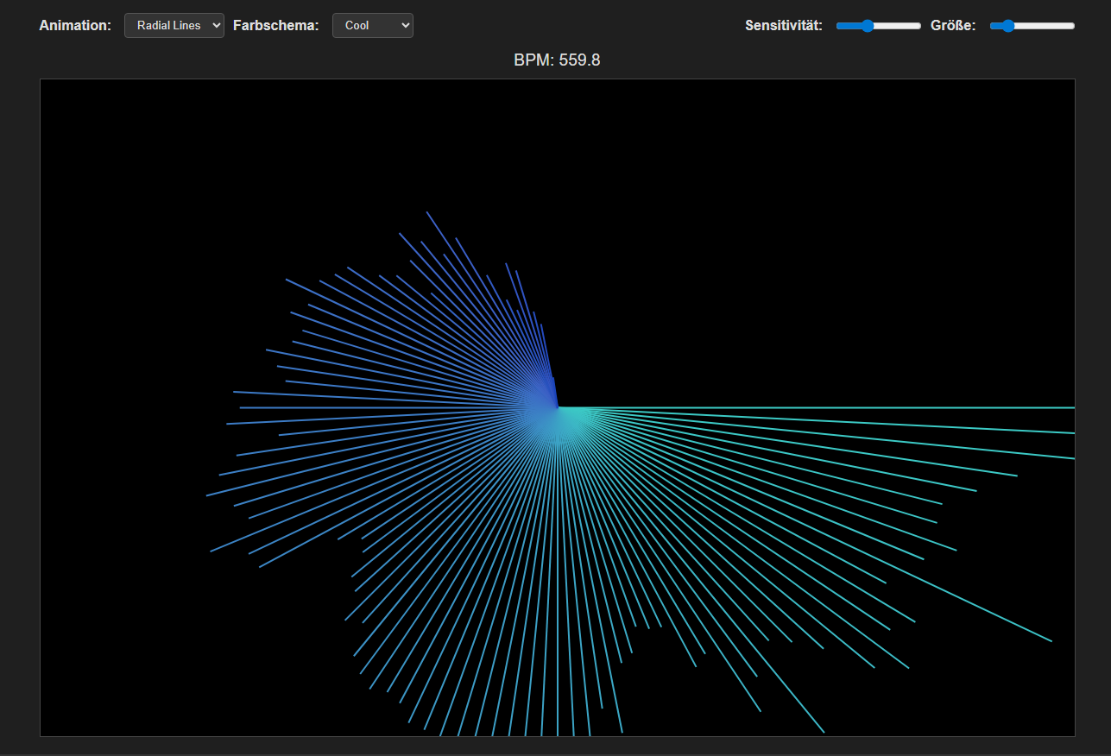Click the Farbschema: label
Viewport: 1111px width, 756px height.
[275, 25]
